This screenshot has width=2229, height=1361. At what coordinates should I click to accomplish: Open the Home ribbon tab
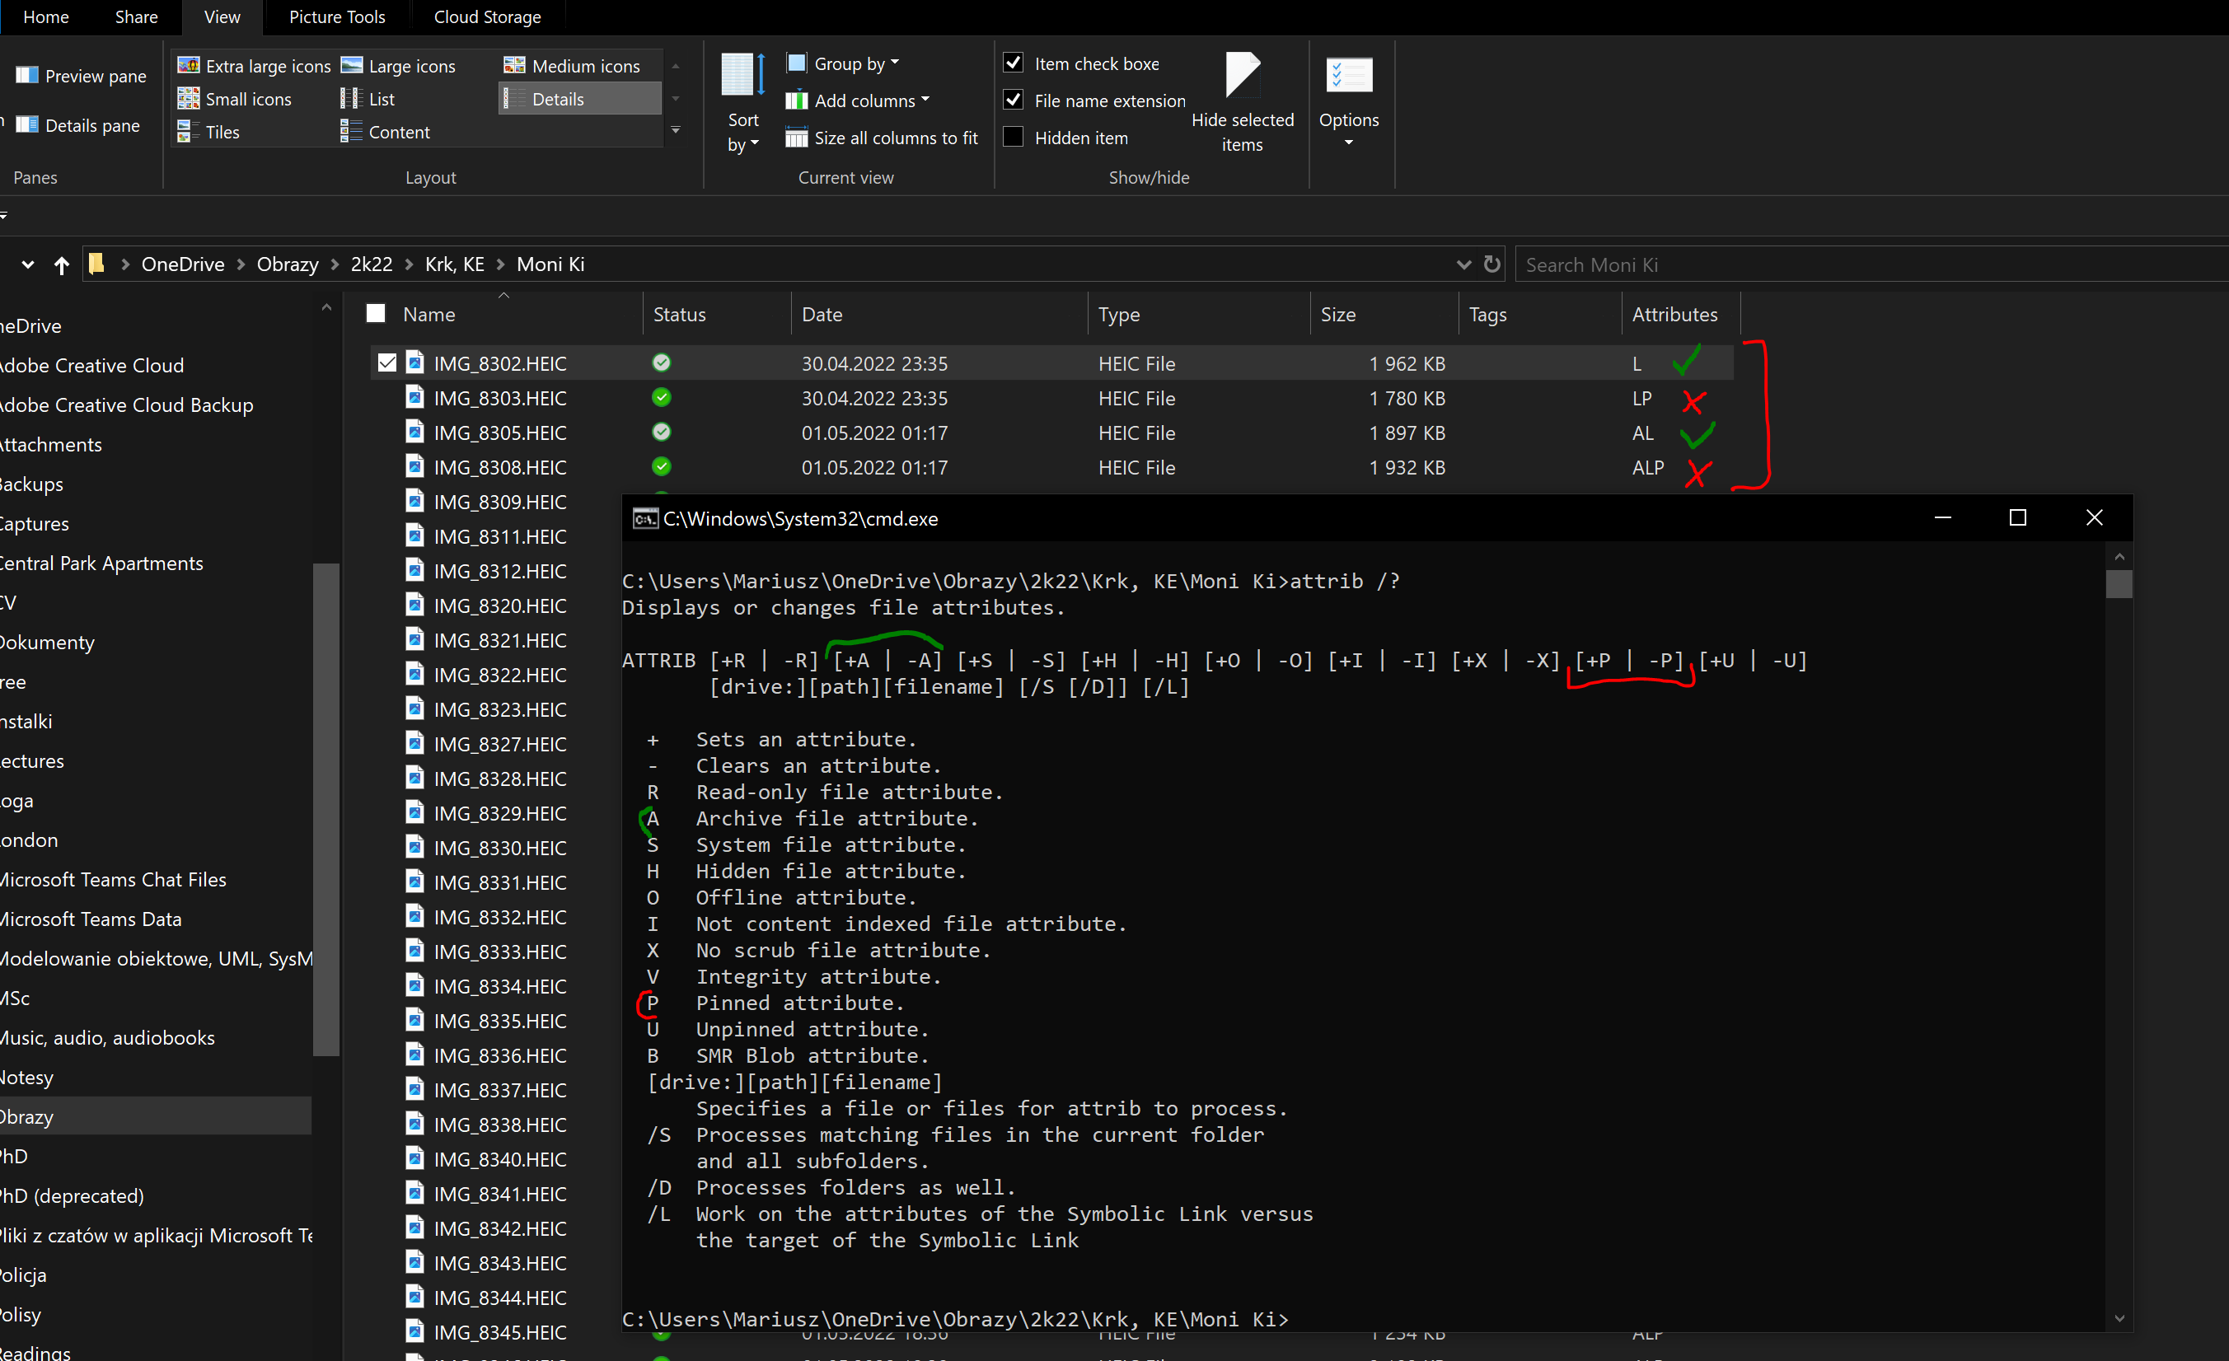(x=45, y=17)
